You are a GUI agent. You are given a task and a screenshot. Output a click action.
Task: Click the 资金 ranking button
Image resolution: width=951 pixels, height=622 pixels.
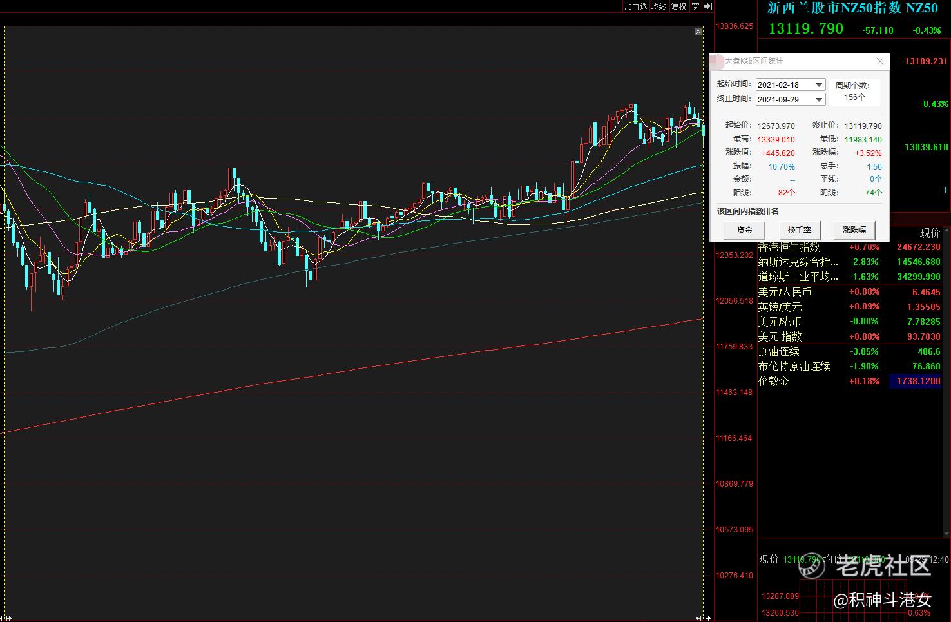click(x=744, y=229)
